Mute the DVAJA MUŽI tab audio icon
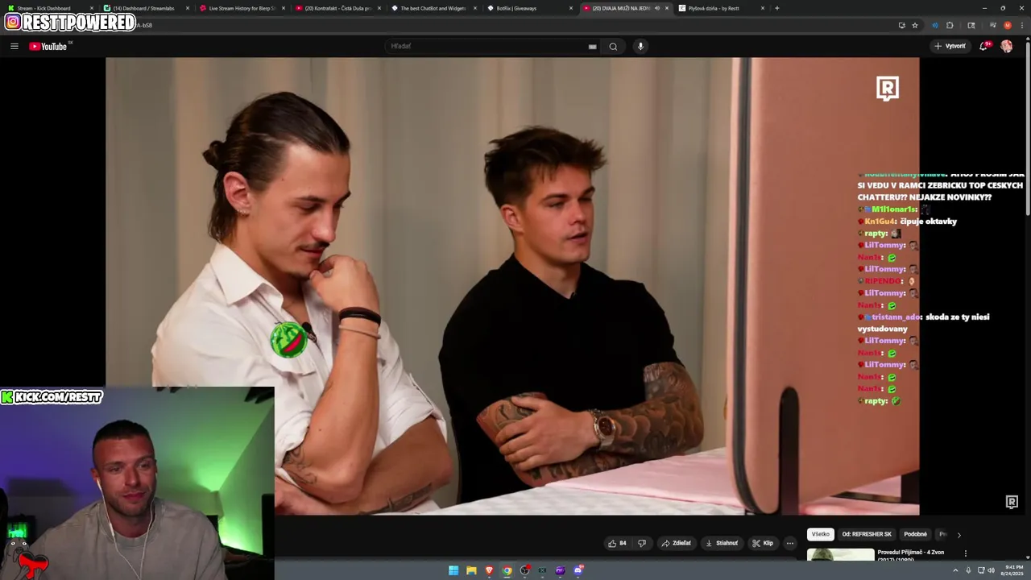The width and height of the screenshot is (1031, 580). (657, 8)
